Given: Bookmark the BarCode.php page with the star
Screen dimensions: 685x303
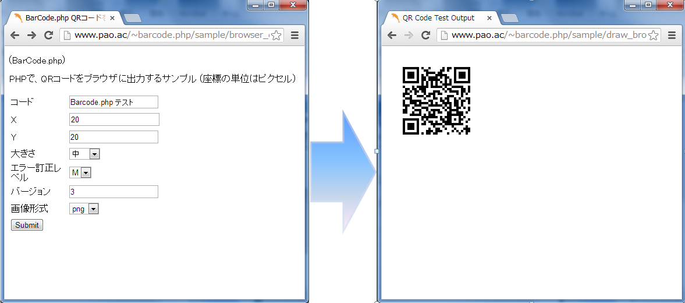Looking at the screenshot, I should point(276,36).
